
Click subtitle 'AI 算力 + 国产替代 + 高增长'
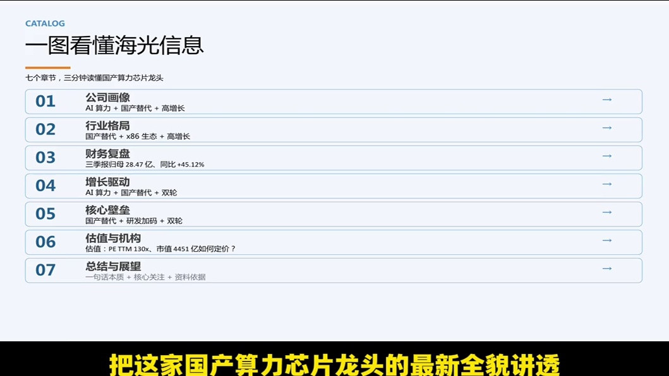coord(135,109)
